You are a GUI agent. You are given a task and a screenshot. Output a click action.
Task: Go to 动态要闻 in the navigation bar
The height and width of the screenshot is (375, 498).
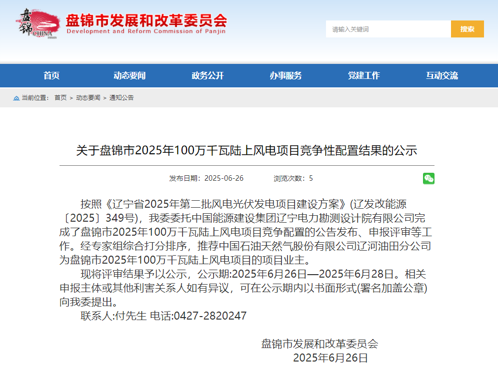coord(129,76)
